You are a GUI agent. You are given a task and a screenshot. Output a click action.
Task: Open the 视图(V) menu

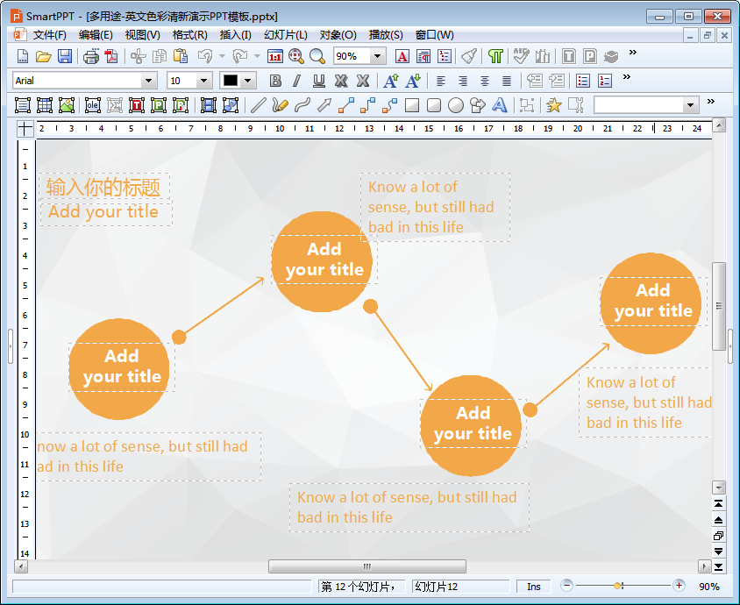tap(143, 35)
